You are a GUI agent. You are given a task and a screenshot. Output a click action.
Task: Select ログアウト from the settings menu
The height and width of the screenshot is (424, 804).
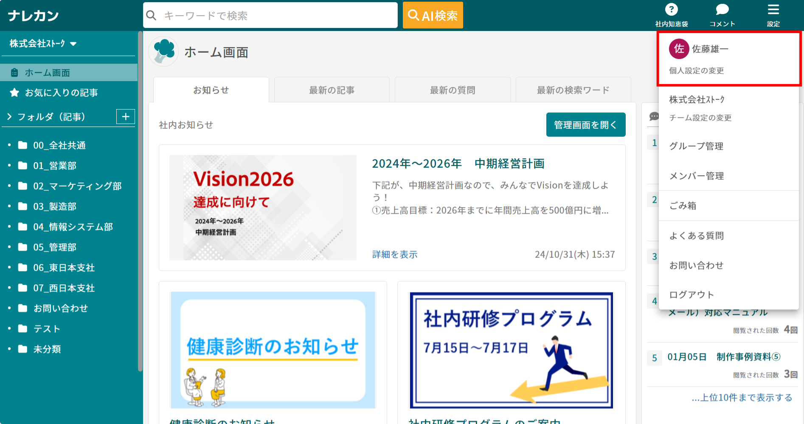[691, 295]
